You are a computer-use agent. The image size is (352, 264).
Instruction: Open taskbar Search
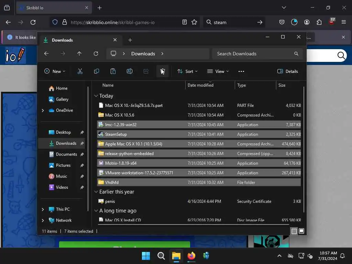[x=161, y=256]
